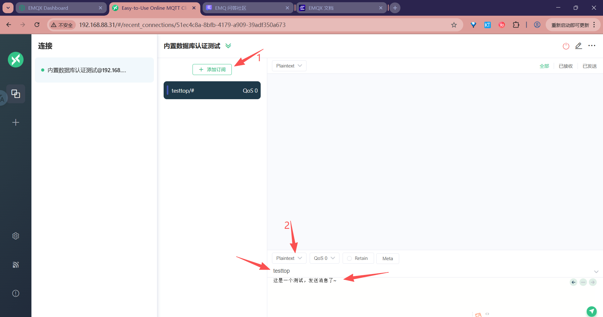Click the 内置数据库认证测试 connection title
Viewport: 603px width, 317px height.
[192, 46]
